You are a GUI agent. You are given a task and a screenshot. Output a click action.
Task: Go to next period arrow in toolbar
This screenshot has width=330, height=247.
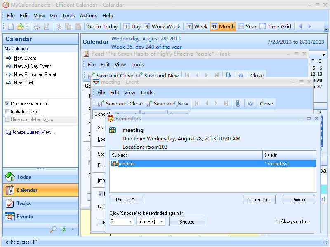(310, 26)
